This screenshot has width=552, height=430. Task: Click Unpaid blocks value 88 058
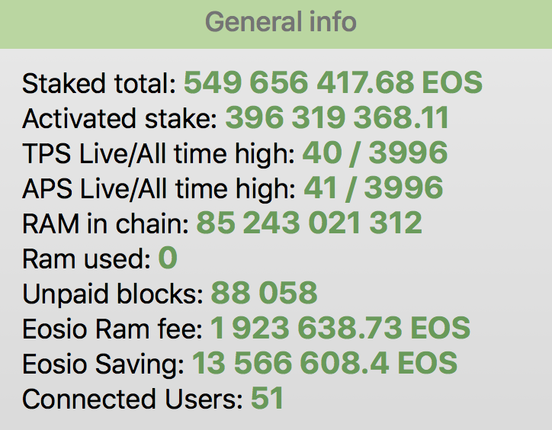click(x=264, y=292)
